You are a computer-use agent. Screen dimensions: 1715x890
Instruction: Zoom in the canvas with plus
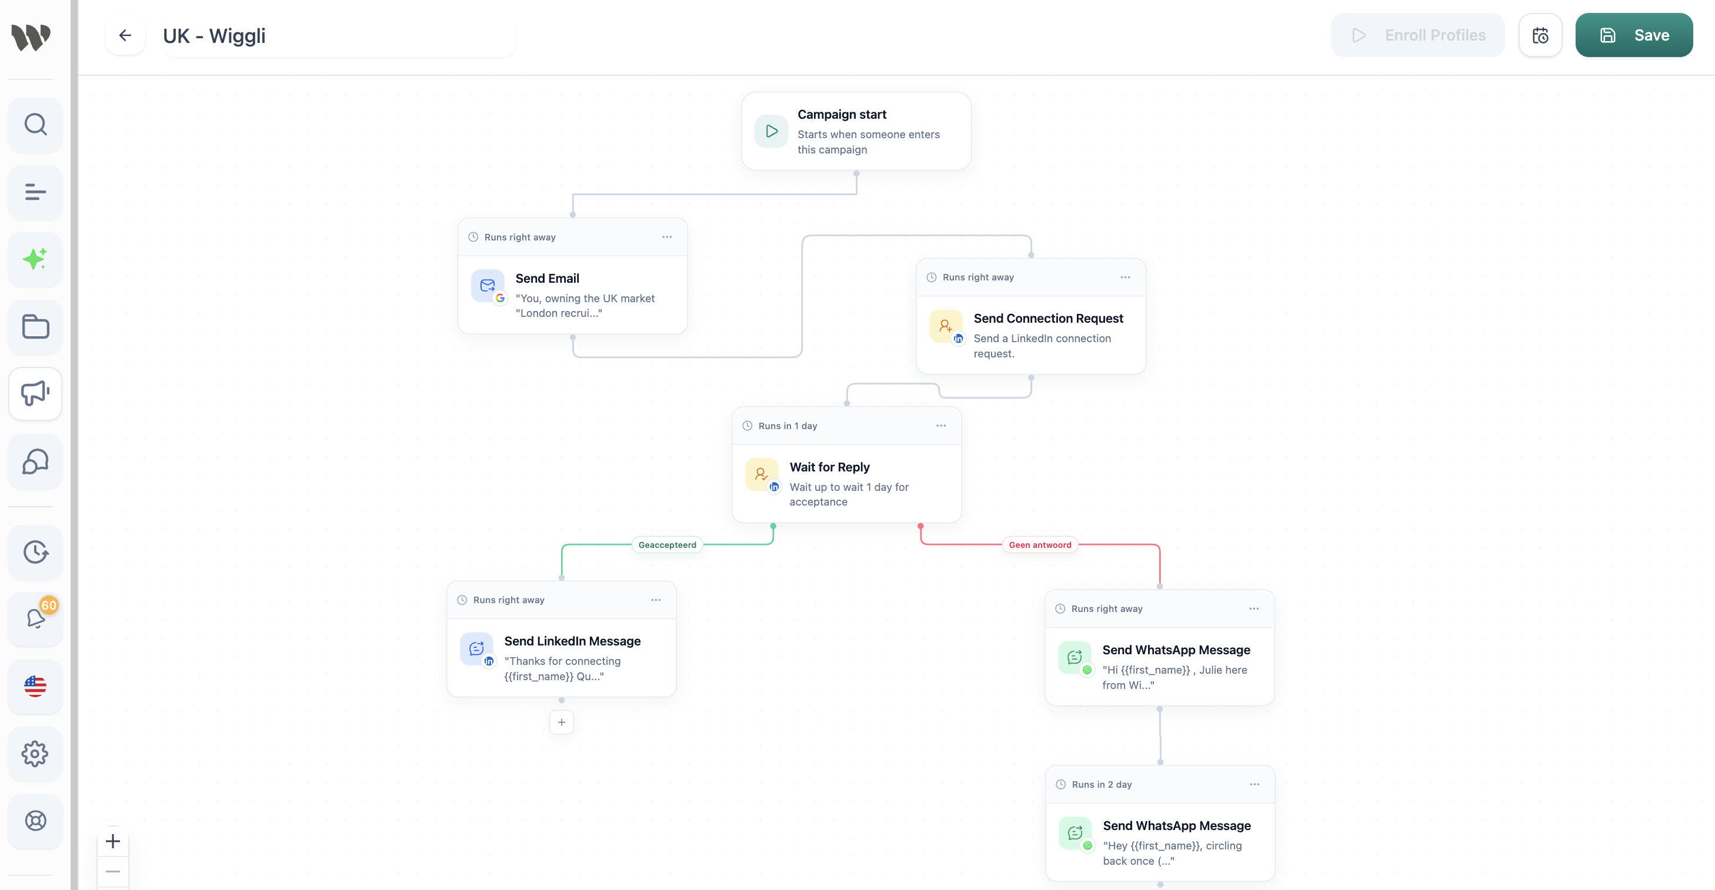point(113,841)
